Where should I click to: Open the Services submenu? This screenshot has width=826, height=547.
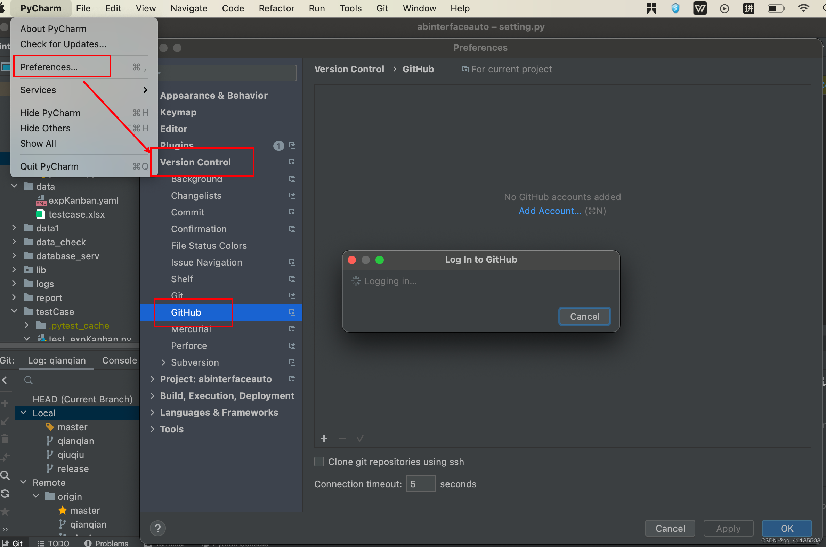click(x=84, y=90)
